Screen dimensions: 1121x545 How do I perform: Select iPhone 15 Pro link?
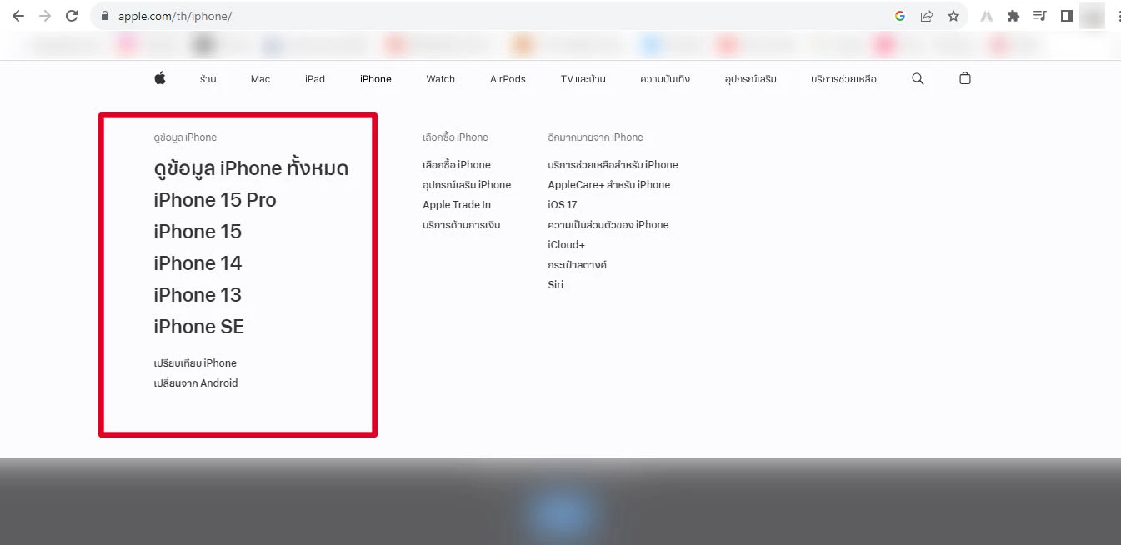(x=215, y=200)
